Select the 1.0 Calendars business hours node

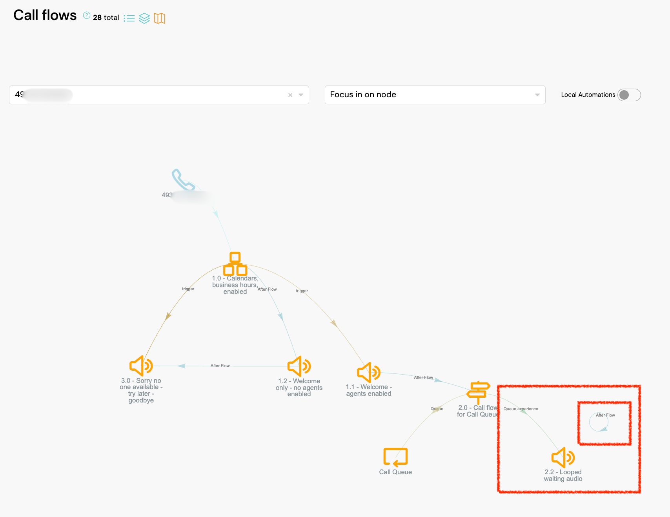(235, 264)
